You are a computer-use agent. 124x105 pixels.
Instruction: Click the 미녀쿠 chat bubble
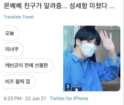(x=14, y=50)
